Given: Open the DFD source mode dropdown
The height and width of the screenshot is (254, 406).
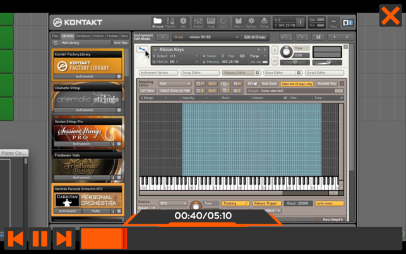Looking at the screenshot, I should click(173, 203).
